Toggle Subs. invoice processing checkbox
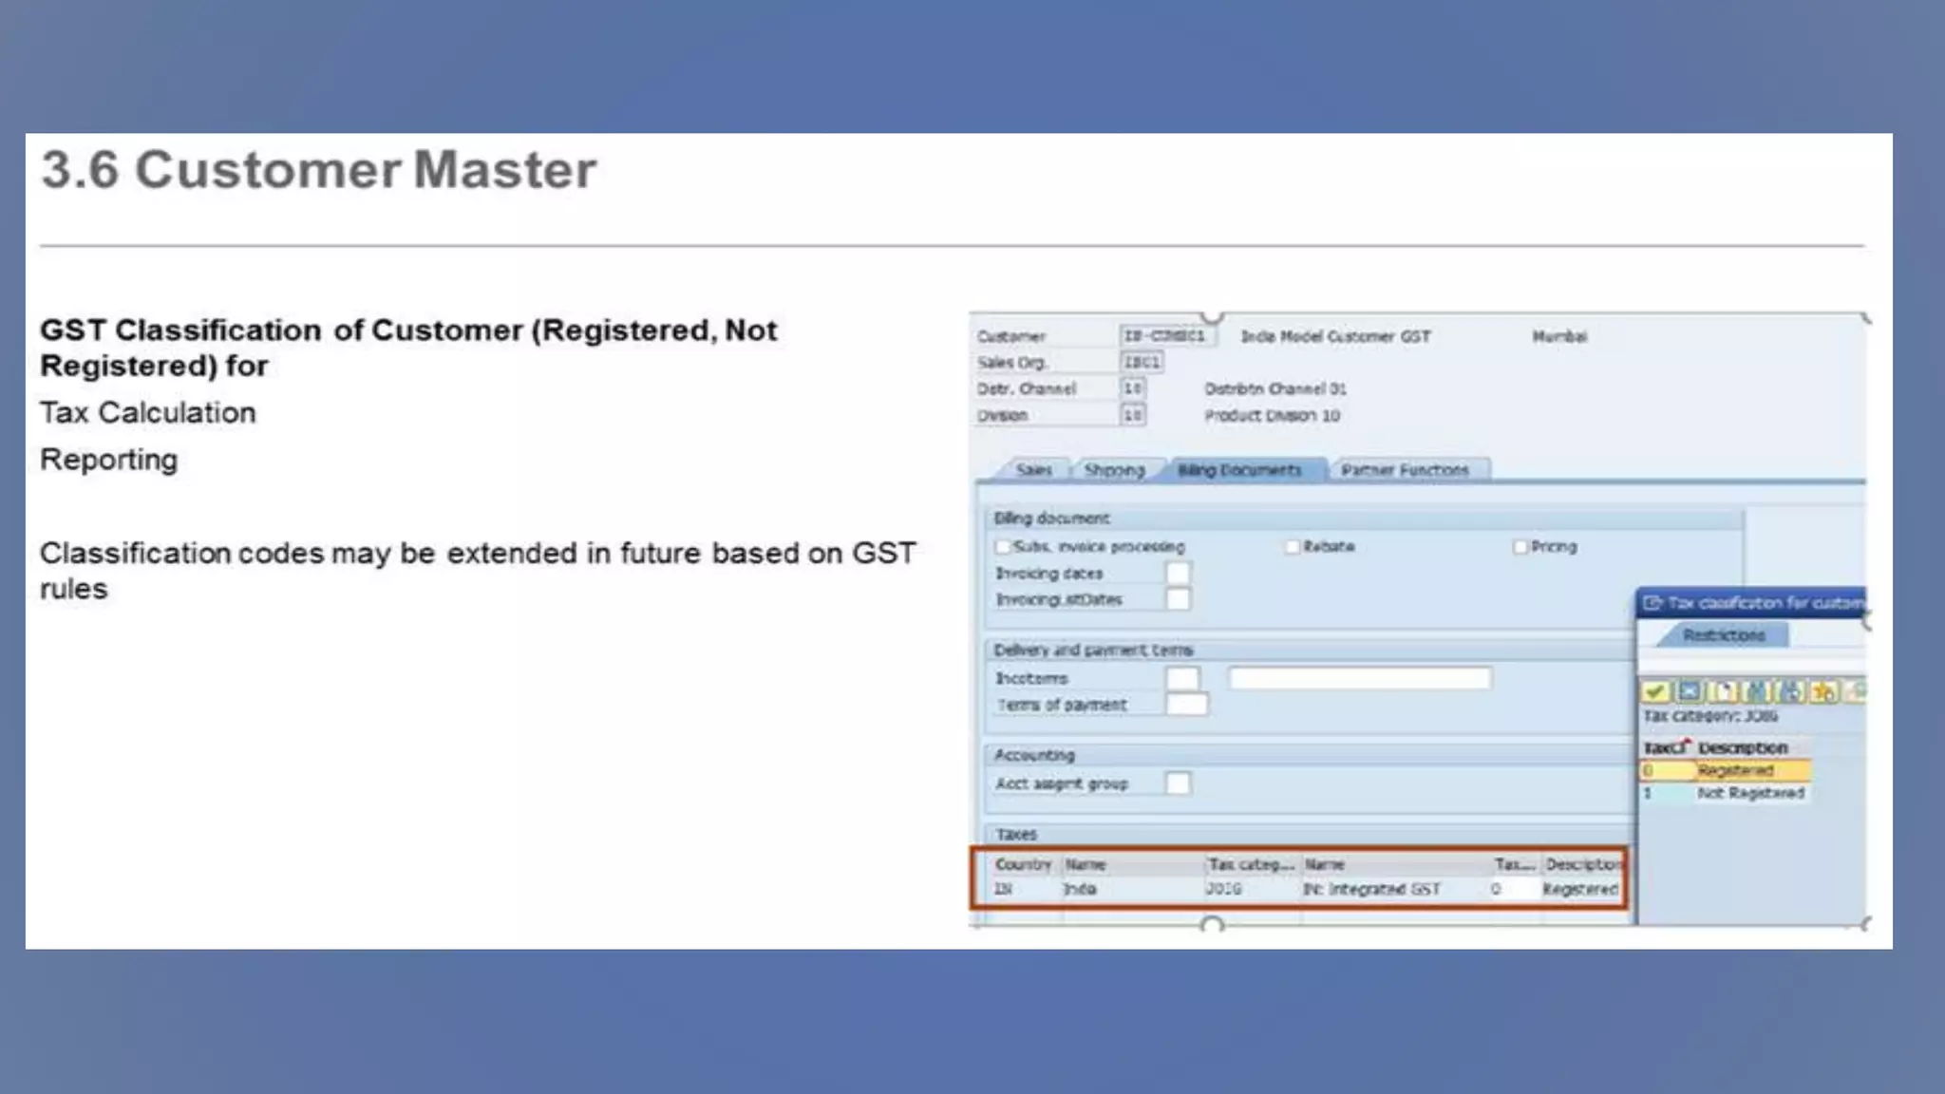The height and width of the screenshot is (1094, 1945). pos(1002,547)
